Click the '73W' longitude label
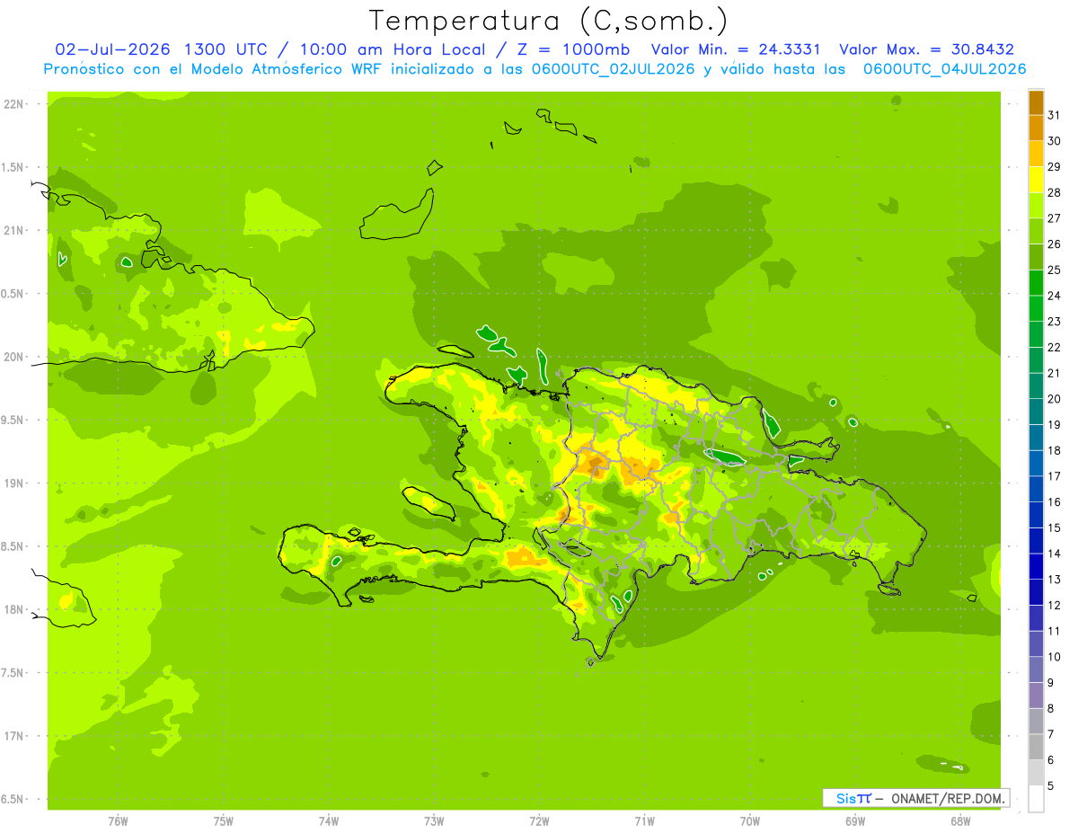This screenshot has width=1078, height=833. pos(434,821)
